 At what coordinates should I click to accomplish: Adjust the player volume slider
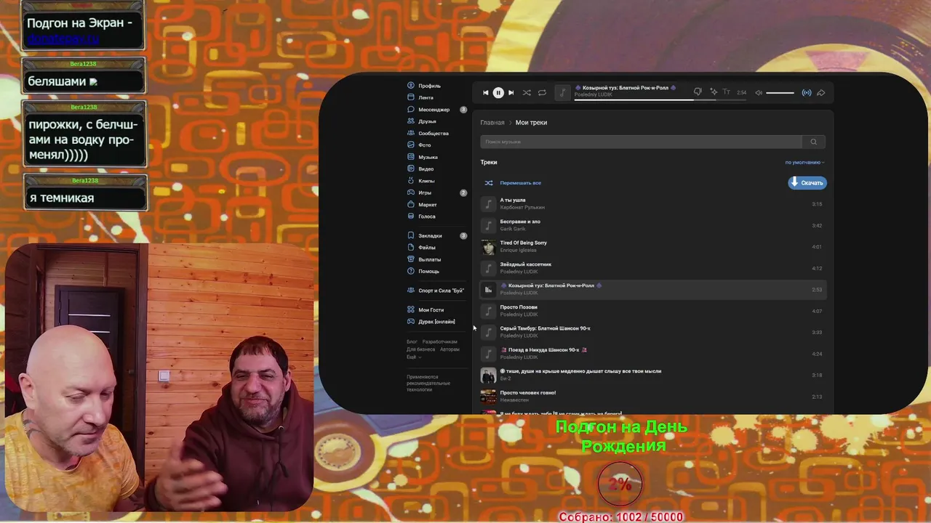(x=780, y=93)
